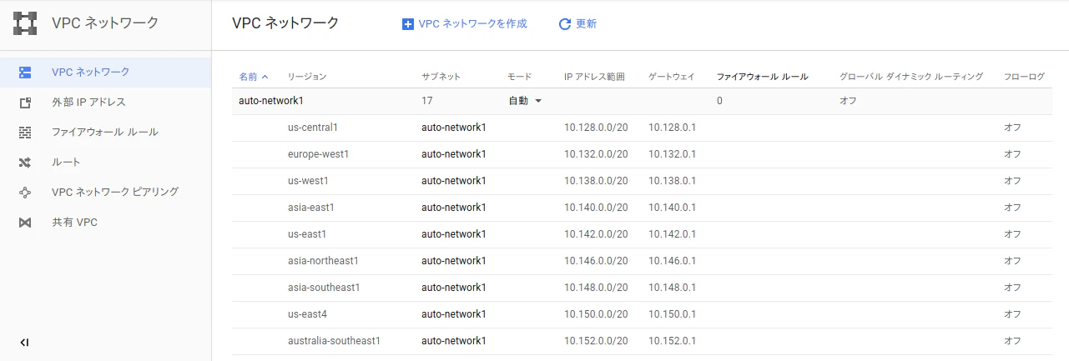The image size is (1069, 361).
Task: Open the auto-network1 subnet link for asia-northeast1
Action: click(x=454, y=261)
